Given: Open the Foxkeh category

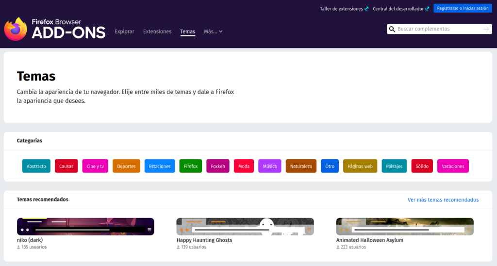Looking at the screenshot, I should click(218, 166).
